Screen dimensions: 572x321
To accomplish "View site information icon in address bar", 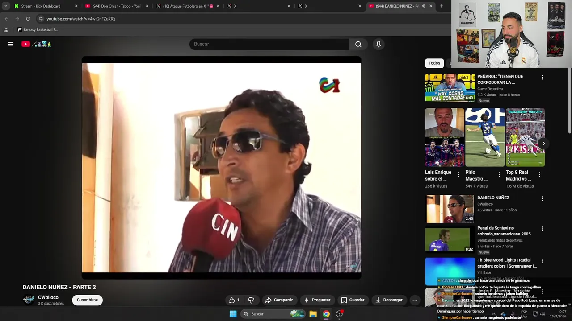I will tap(41, 19).
